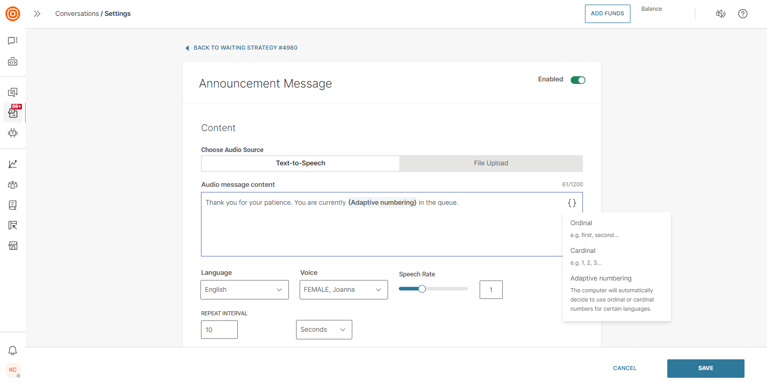Image resolution: width=767 pixels, height=388 pixels.
Task: Click the Settings breadcrumb text
Action: (x=118, y=14)
